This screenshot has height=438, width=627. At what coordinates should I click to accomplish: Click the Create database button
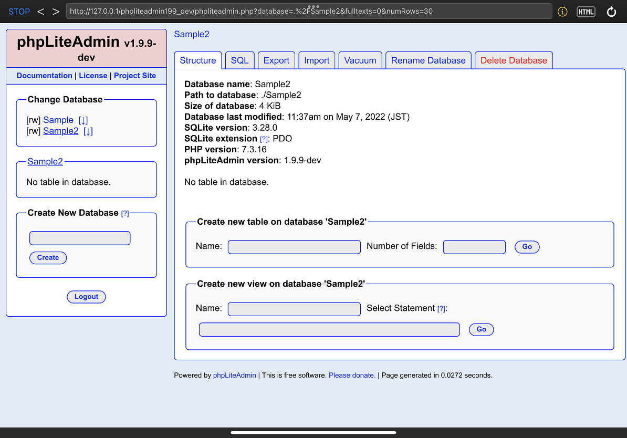48,257
